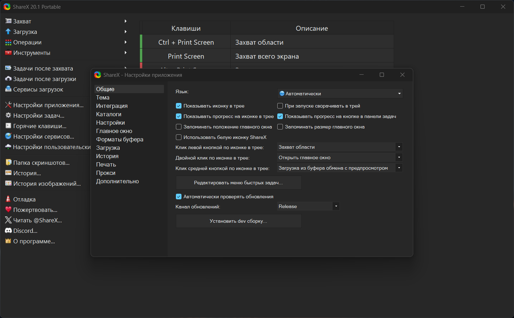Open the Главное окно settings tab
The width and height of the screenshot is (514, 318).
pyautogui.click(x=129, y=131)
